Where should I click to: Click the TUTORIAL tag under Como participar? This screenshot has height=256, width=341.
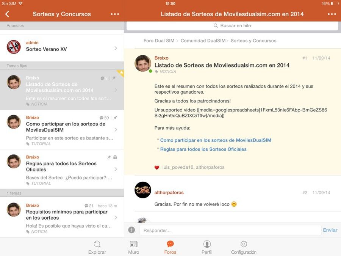click(39, 144)
